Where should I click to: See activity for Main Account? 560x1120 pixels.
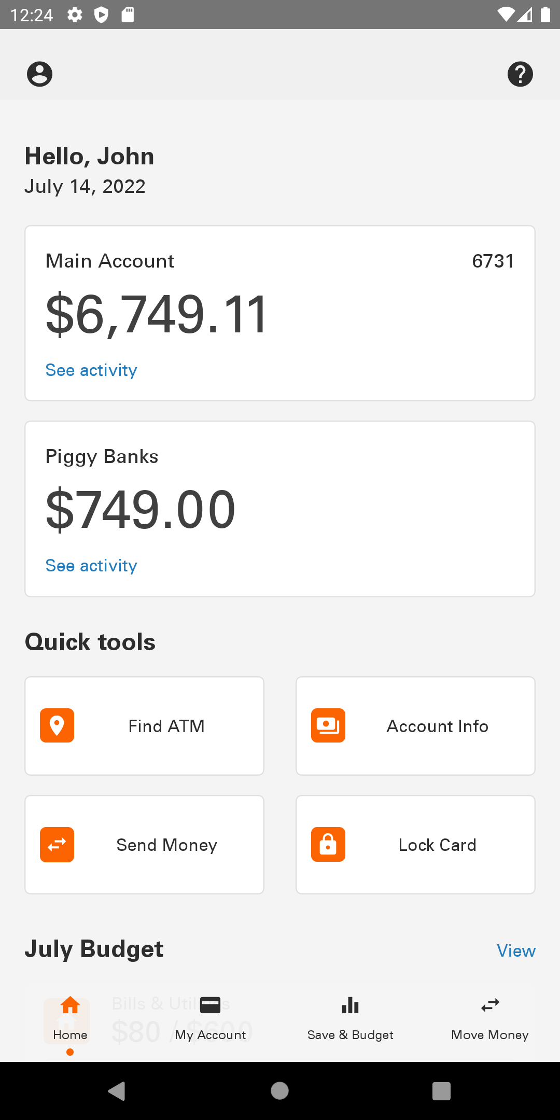tap(91, 370)
